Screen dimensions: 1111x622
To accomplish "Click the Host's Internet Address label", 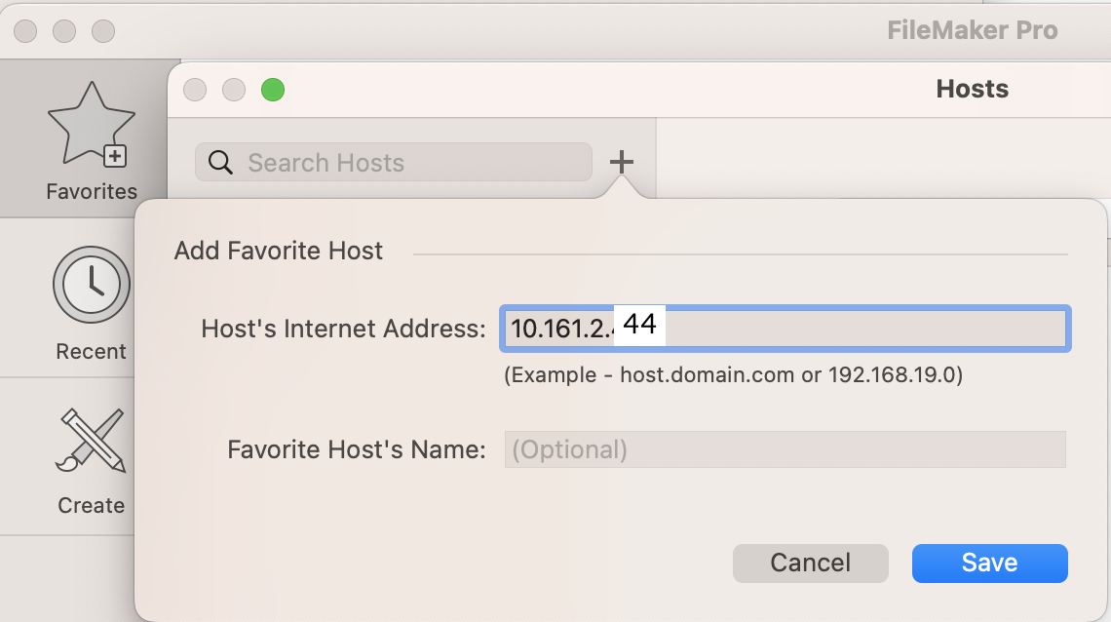I will pyautogui.click(x=344, y=329).
